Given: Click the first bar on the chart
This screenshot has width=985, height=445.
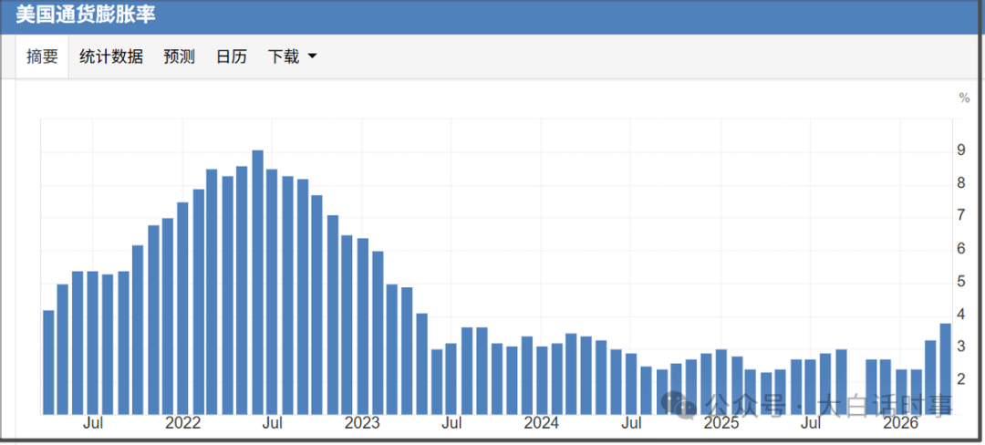Looking at the screenshot, I should tap(48, 363).
